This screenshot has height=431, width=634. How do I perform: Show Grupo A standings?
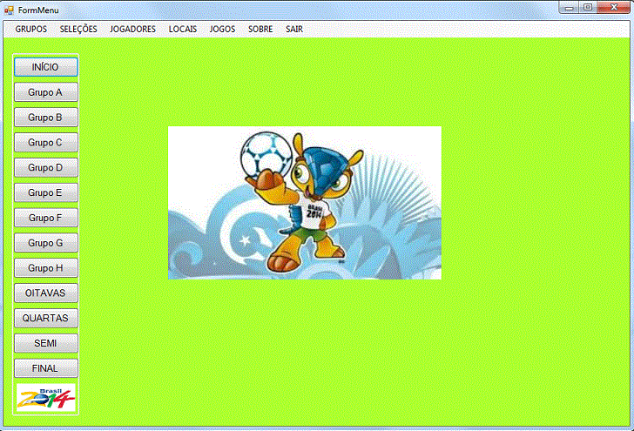[45, 92]
